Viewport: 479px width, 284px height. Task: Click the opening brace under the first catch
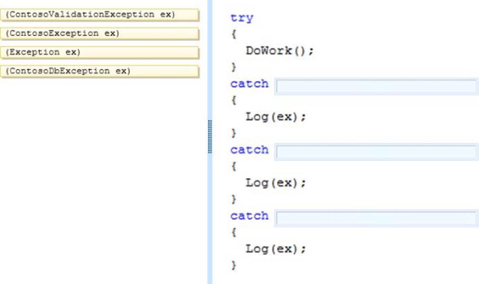tap(234, 100)
